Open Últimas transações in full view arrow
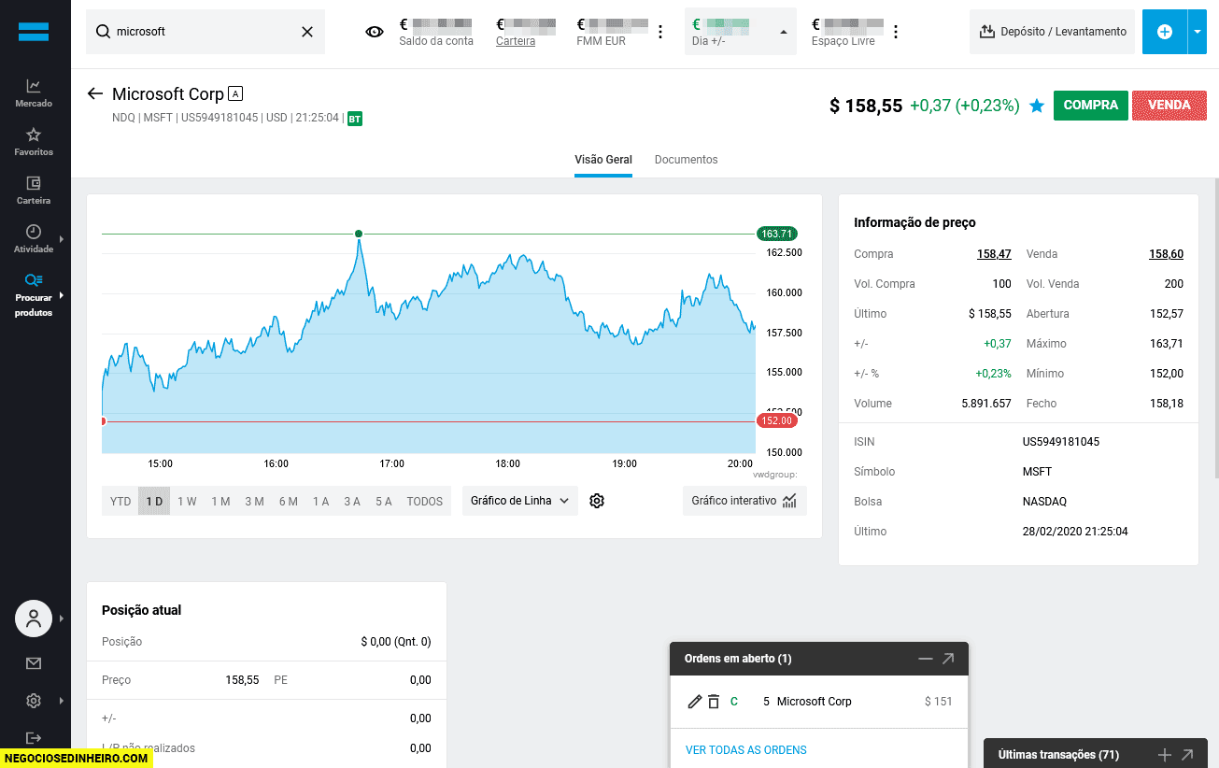Screen dimensions: 1219x768 1187,755
